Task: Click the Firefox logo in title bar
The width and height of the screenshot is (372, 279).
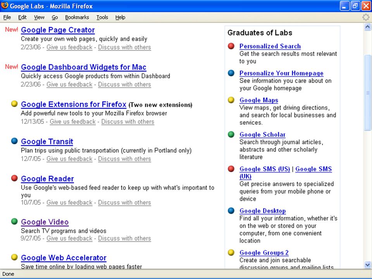Action: (x=5, y=5)
